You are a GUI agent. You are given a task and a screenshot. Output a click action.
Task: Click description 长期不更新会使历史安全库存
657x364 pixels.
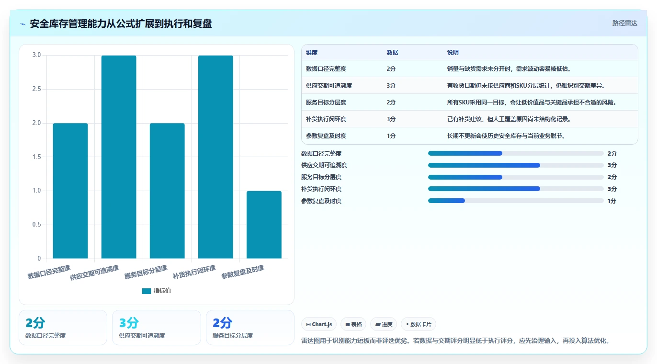[x=507, y=136]
